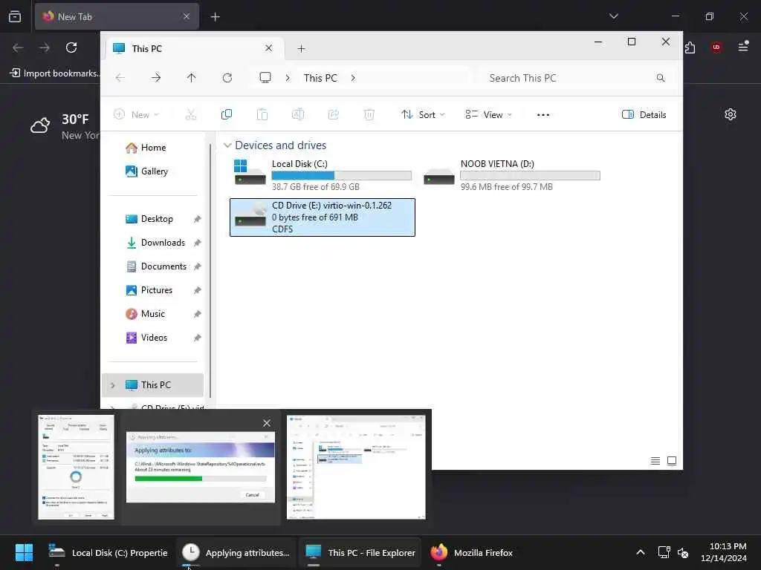Click the search magnifier icon in File Explorer

tap(661, 78)
